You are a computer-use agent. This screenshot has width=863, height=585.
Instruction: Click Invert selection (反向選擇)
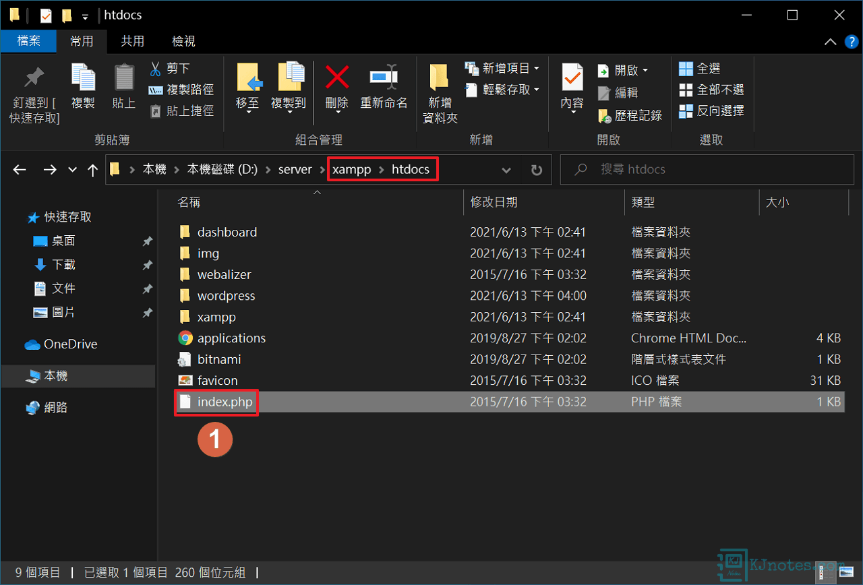(x=711, y=111)
